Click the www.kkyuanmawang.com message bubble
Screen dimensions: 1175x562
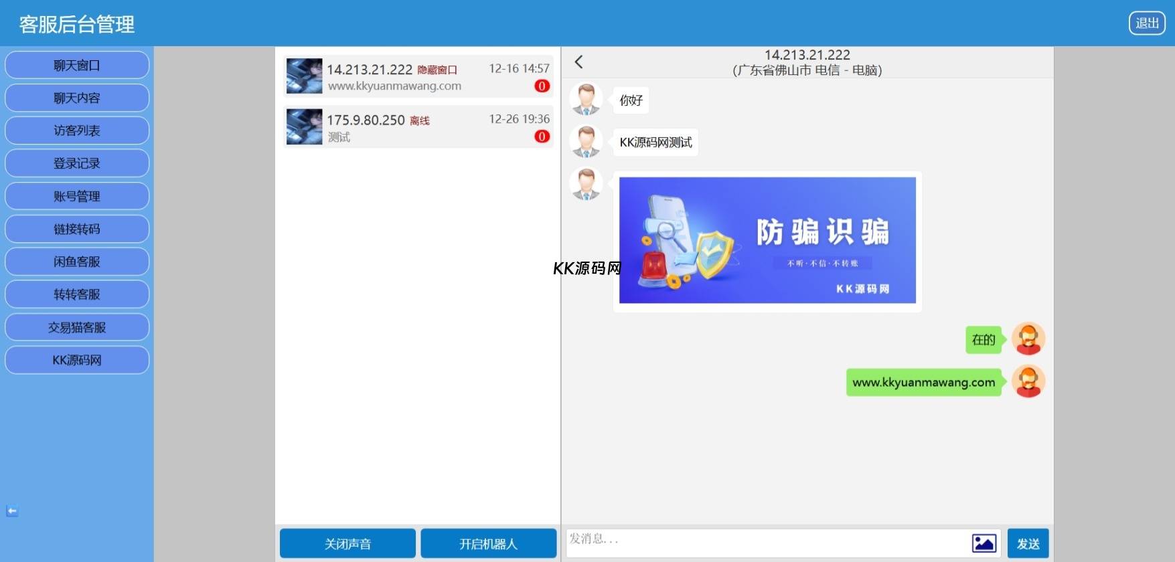point(923,383)
